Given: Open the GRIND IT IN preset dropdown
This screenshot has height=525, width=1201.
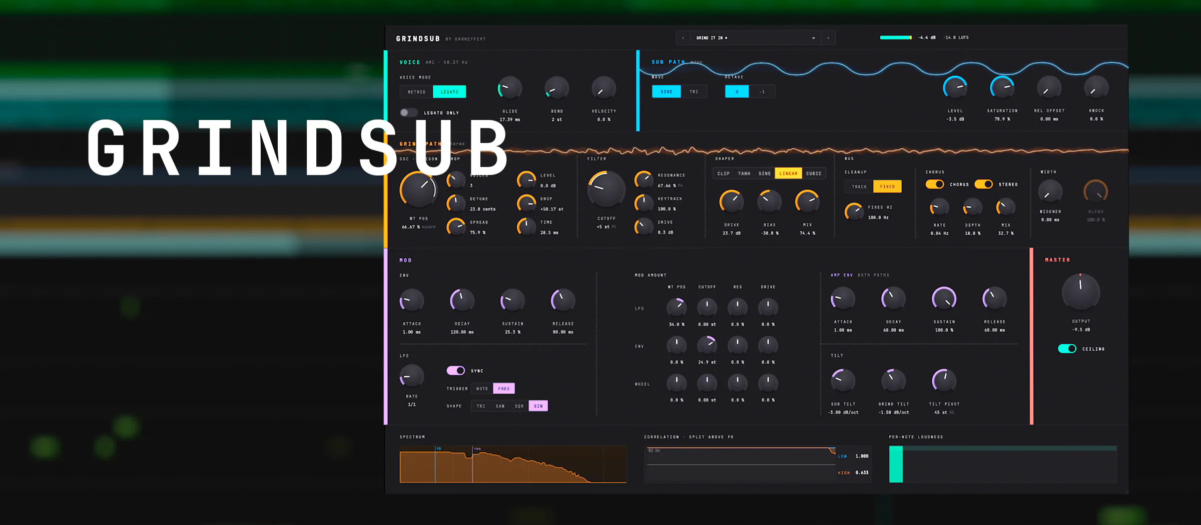Looking at the screenshot, I should point(756,38).
